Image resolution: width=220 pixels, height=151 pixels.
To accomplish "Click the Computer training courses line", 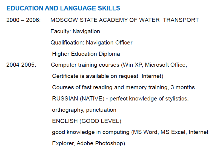I will point(85,65).
